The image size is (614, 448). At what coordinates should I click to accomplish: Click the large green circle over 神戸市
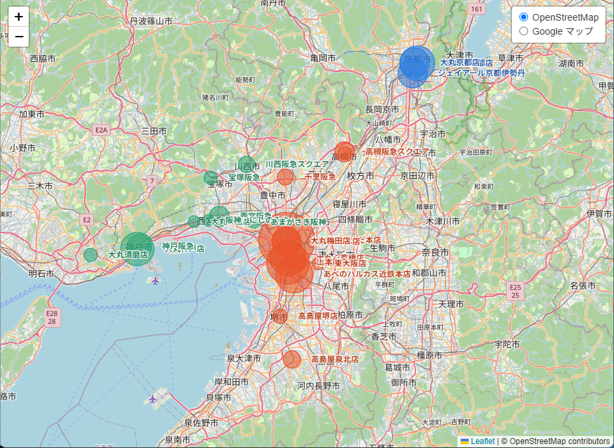(137, 249)
